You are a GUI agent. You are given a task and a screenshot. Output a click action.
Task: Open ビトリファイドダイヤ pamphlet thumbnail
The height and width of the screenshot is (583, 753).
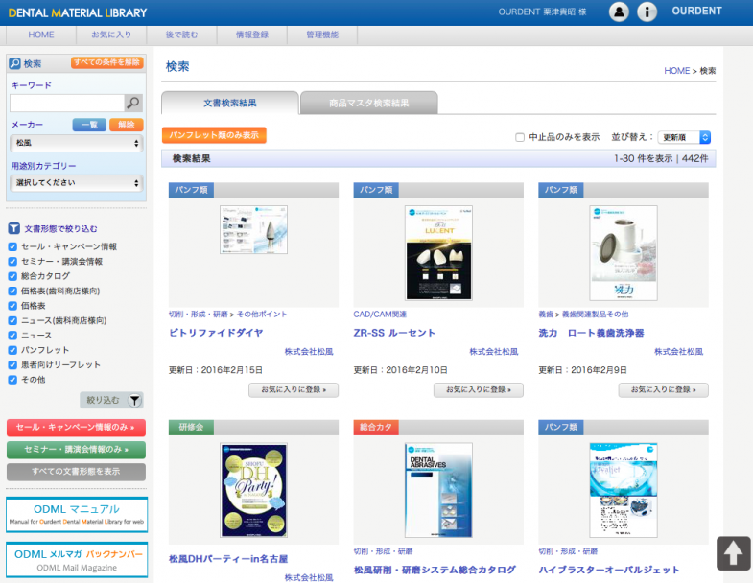(x=253, y=229)
